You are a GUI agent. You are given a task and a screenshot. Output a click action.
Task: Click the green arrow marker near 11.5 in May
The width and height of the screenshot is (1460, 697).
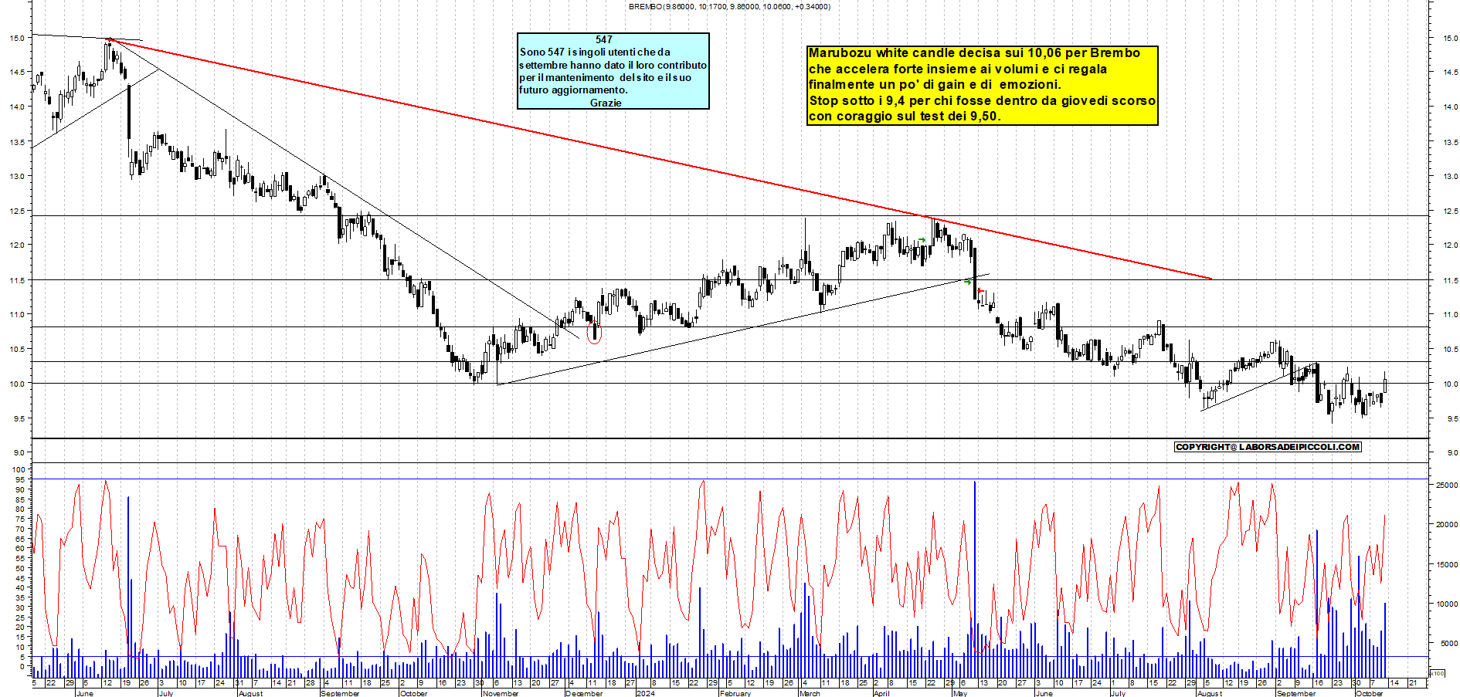point(968,283)
